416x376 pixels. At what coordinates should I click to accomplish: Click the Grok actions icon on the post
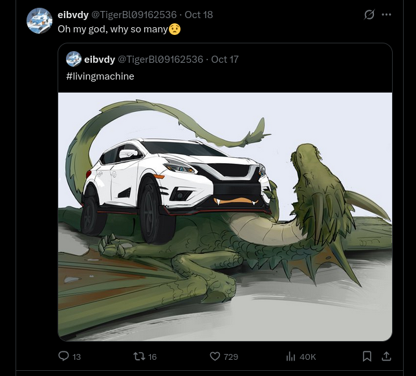pyautogui.click(x=369, y=14)
